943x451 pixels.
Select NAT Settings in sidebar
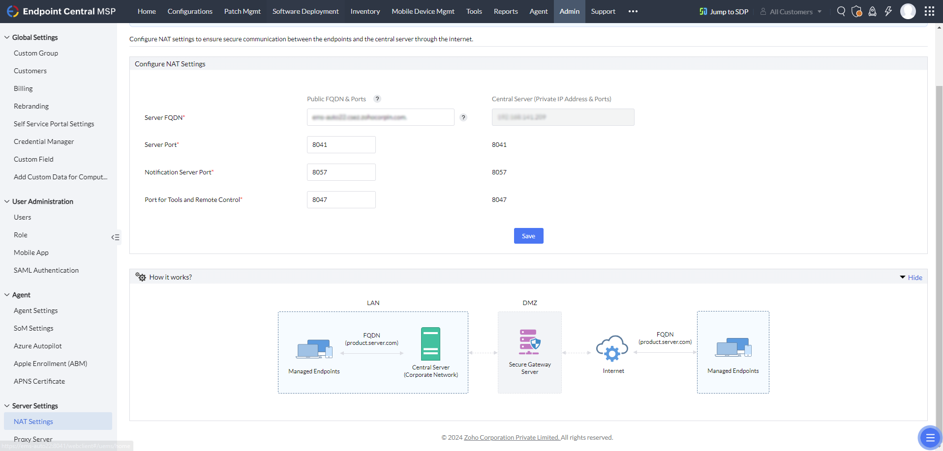click(58, 421)
